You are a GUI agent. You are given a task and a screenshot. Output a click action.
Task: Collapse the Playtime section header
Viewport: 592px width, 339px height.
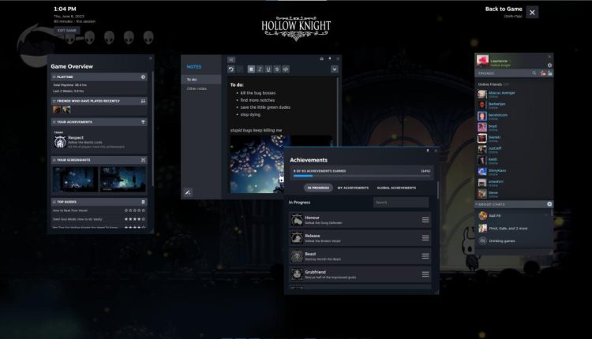(x=54, y=77)
